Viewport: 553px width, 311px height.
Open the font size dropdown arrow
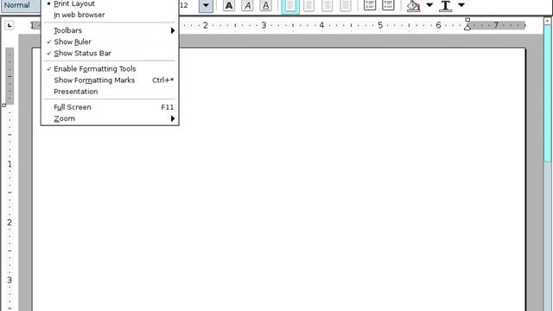(206, 6)
